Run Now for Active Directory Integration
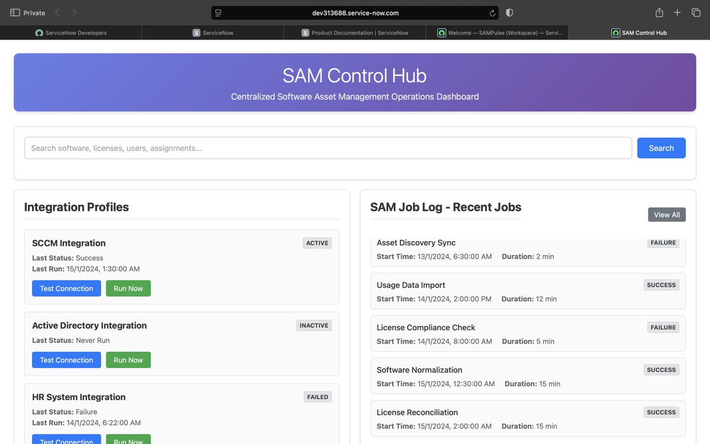 coord(128,360)
